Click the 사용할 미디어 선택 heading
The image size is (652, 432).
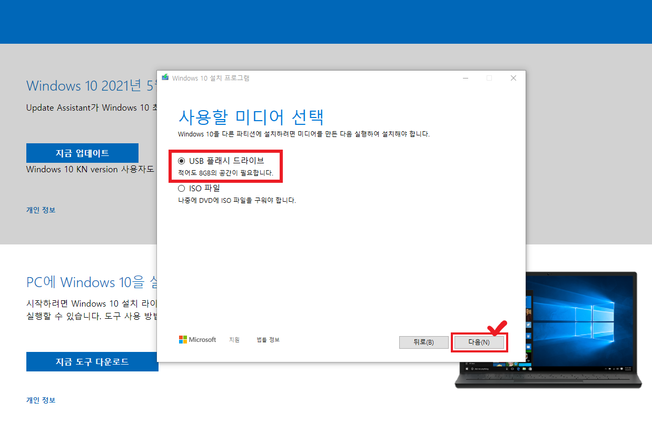click(251, 117)
